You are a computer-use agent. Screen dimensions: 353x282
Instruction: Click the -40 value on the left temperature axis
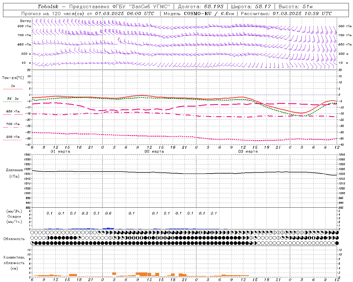coord(28,145)
